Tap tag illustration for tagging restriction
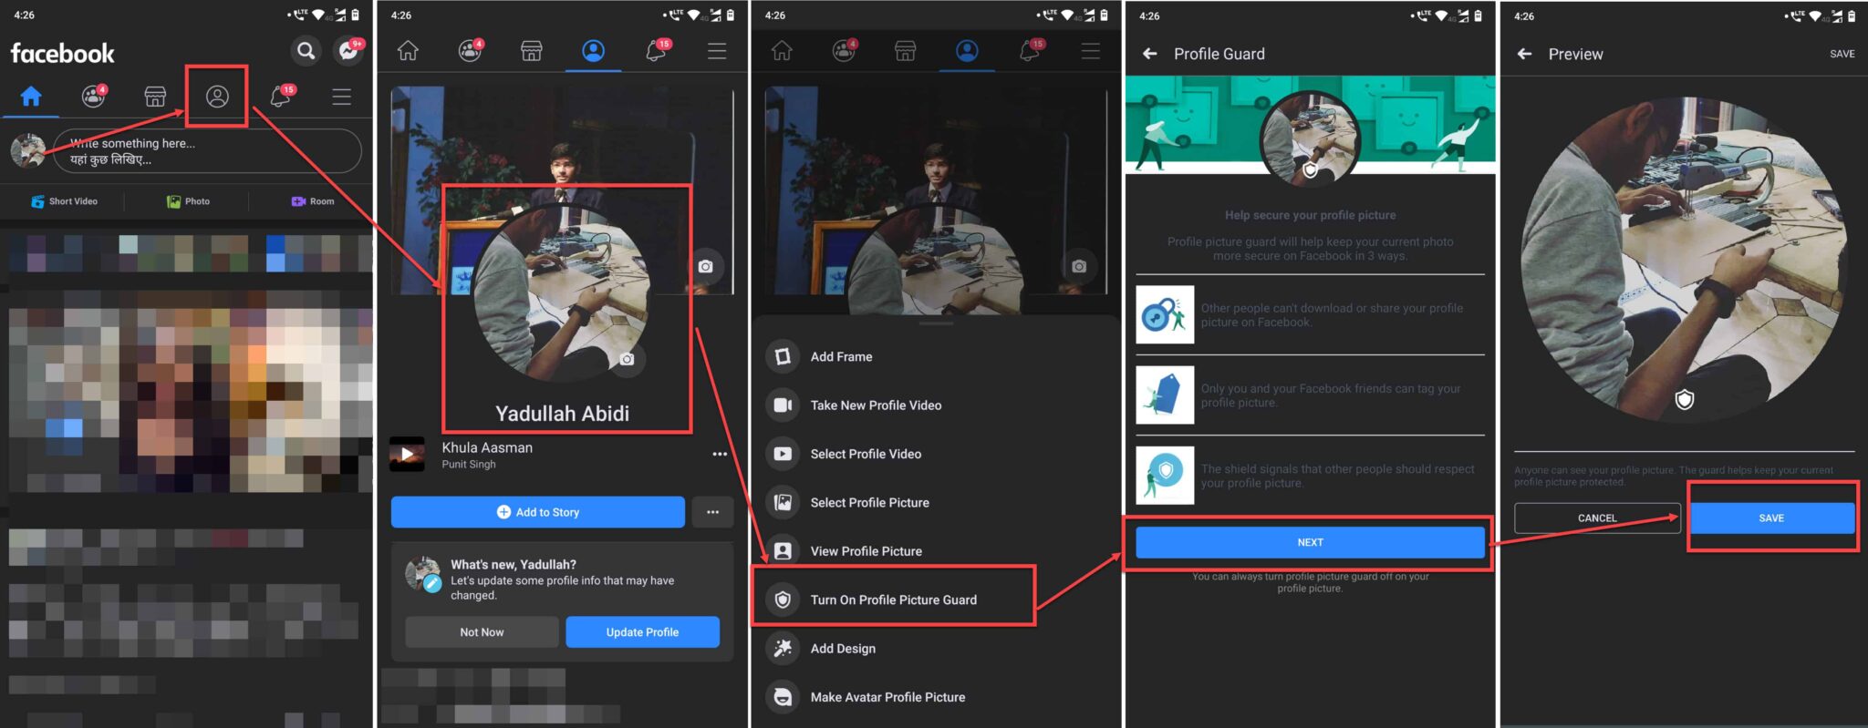 pos(1165,395)
